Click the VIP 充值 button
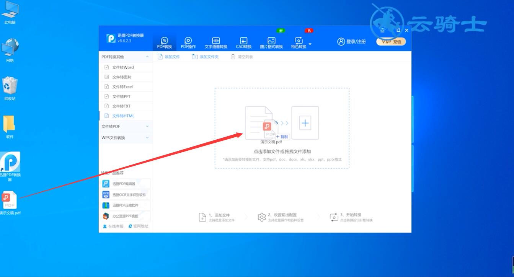Screen dimensions: 514x277 coord(391,41)
